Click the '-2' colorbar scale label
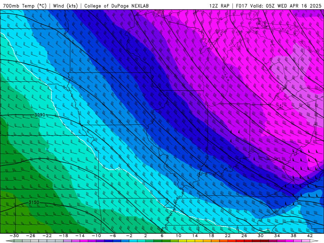 pos(129,236)
